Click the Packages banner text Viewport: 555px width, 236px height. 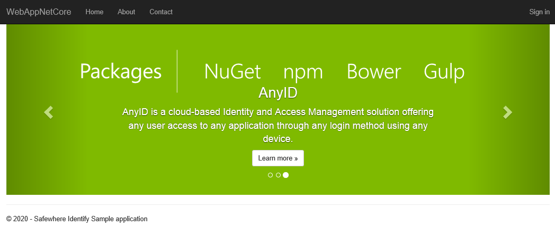click(121, 72)
